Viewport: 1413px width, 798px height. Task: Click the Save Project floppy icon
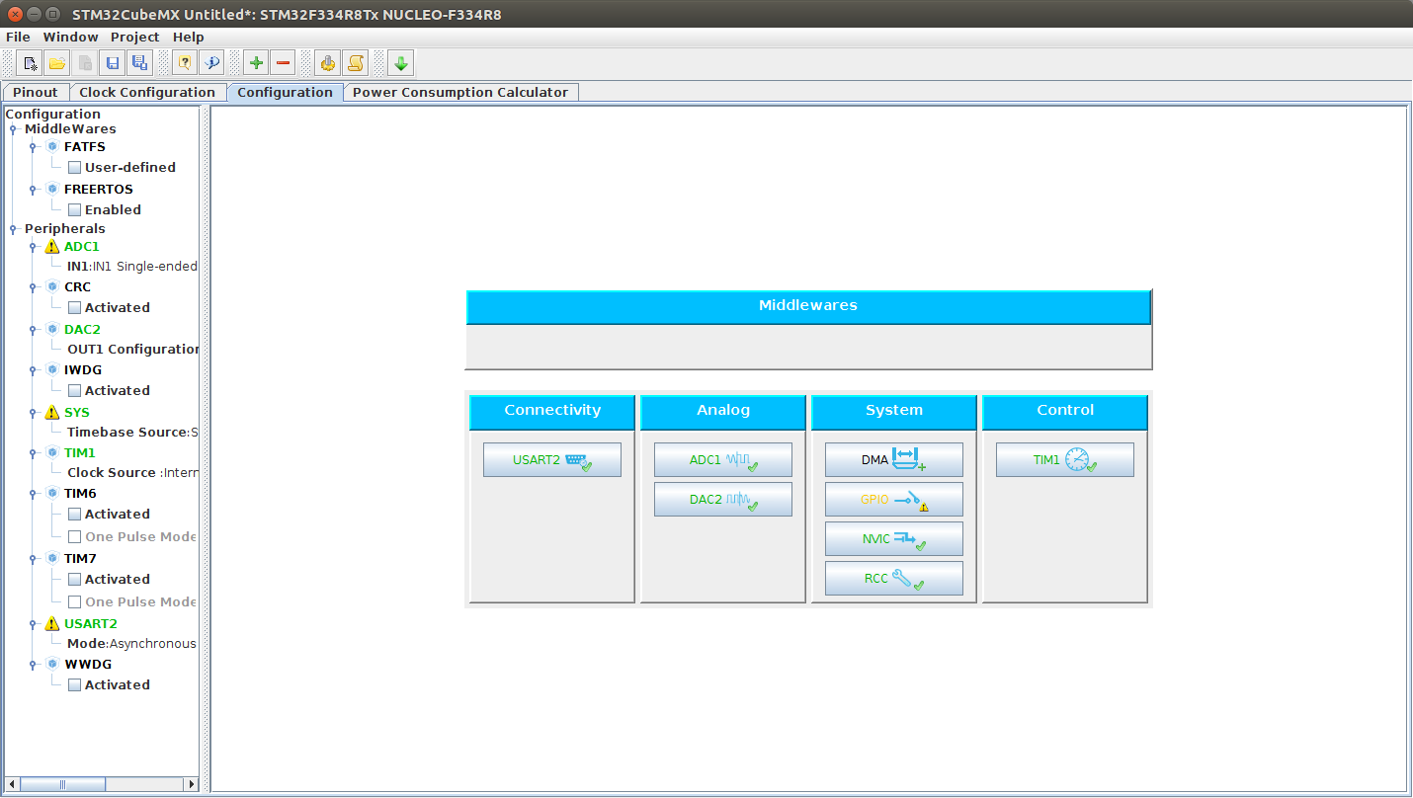click(113, 63)
